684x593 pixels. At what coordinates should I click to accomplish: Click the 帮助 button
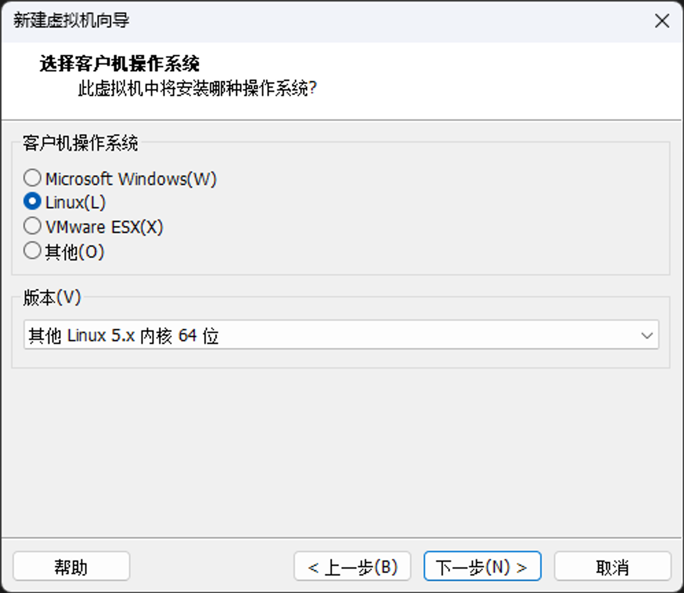pyautogui.click(x=71, y=567)
